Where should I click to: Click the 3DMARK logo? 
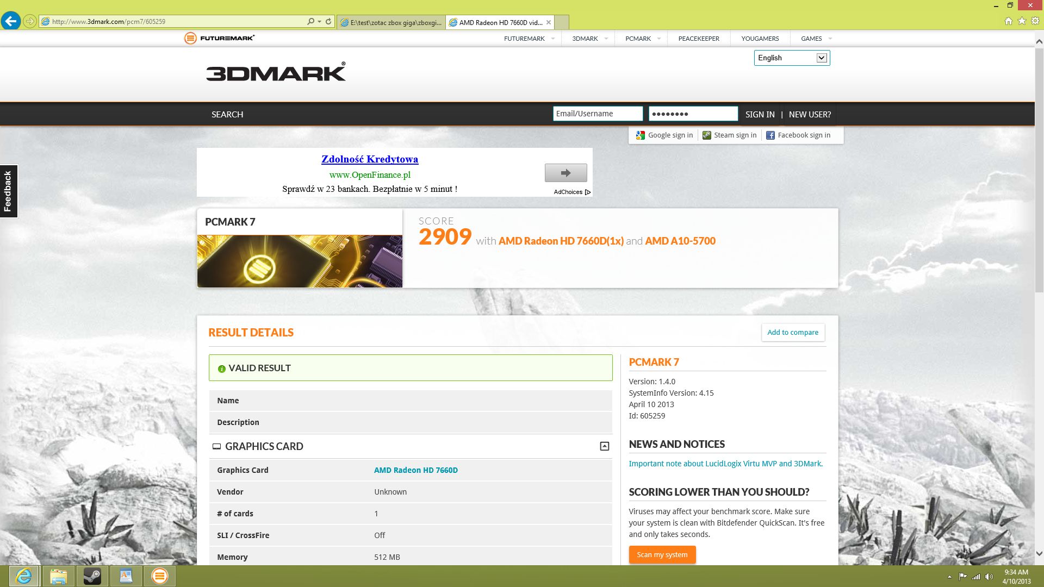pyautogui.click(x=276, y=72)
